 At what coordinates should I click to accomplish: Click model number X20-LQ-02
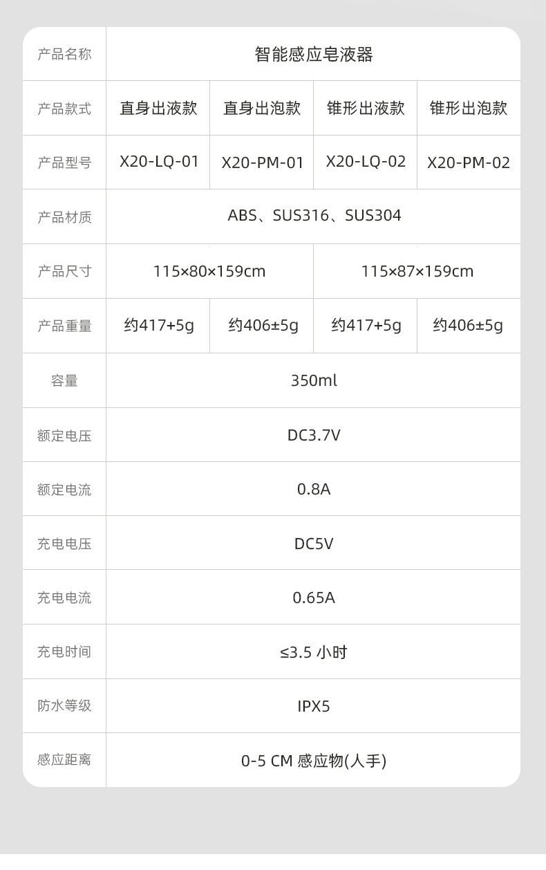[x=366, y=162]
